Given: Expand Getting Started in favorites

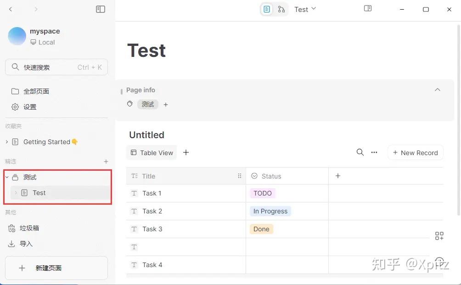Looking at the screenshot, I should click(x=7, y=142).
